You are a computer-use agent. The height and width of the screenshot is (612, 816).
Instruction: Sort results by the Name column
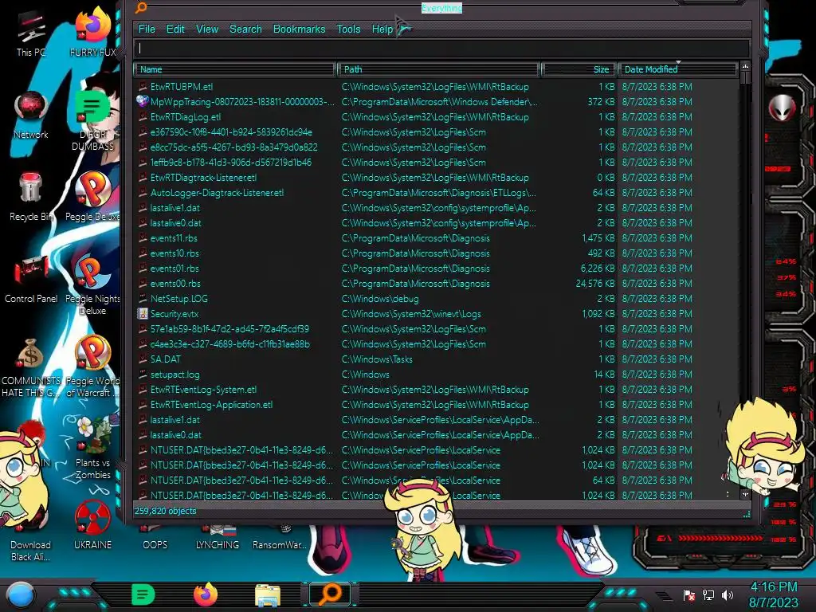[234, 69]
